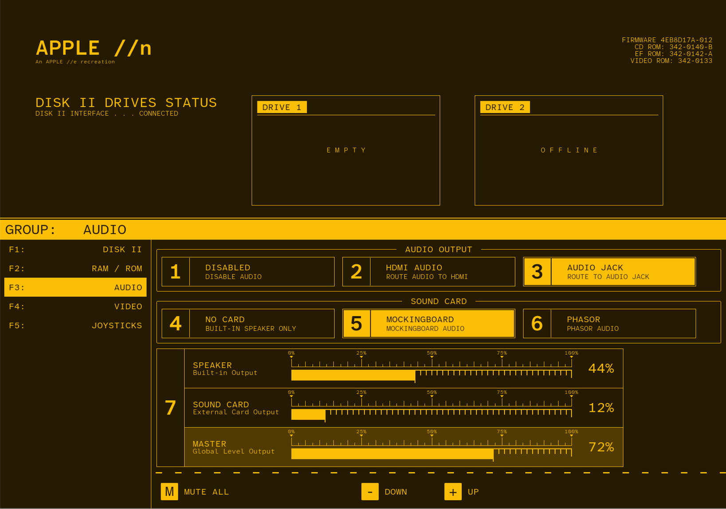Choose option 3 AUDIO JACK output

[x=609, y=272]
